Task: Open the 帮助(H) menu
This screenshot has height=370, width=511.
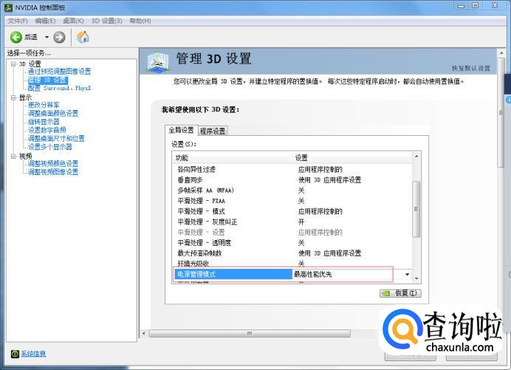Action: 140,21
